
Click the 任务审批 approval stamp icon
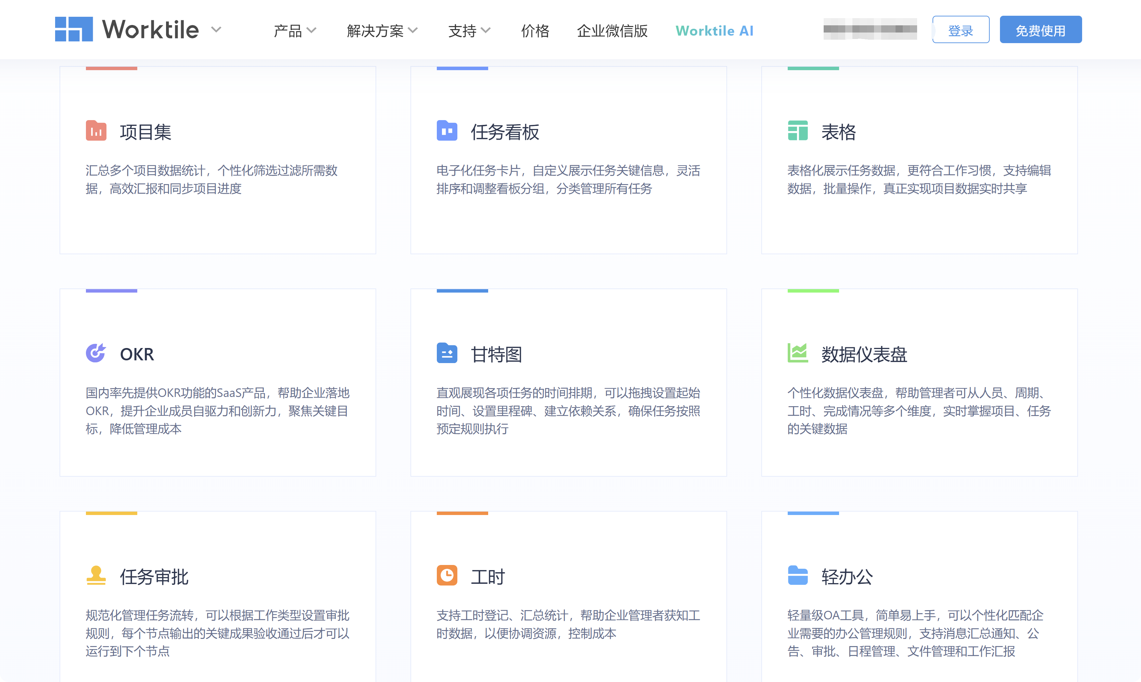coord(96,576)
